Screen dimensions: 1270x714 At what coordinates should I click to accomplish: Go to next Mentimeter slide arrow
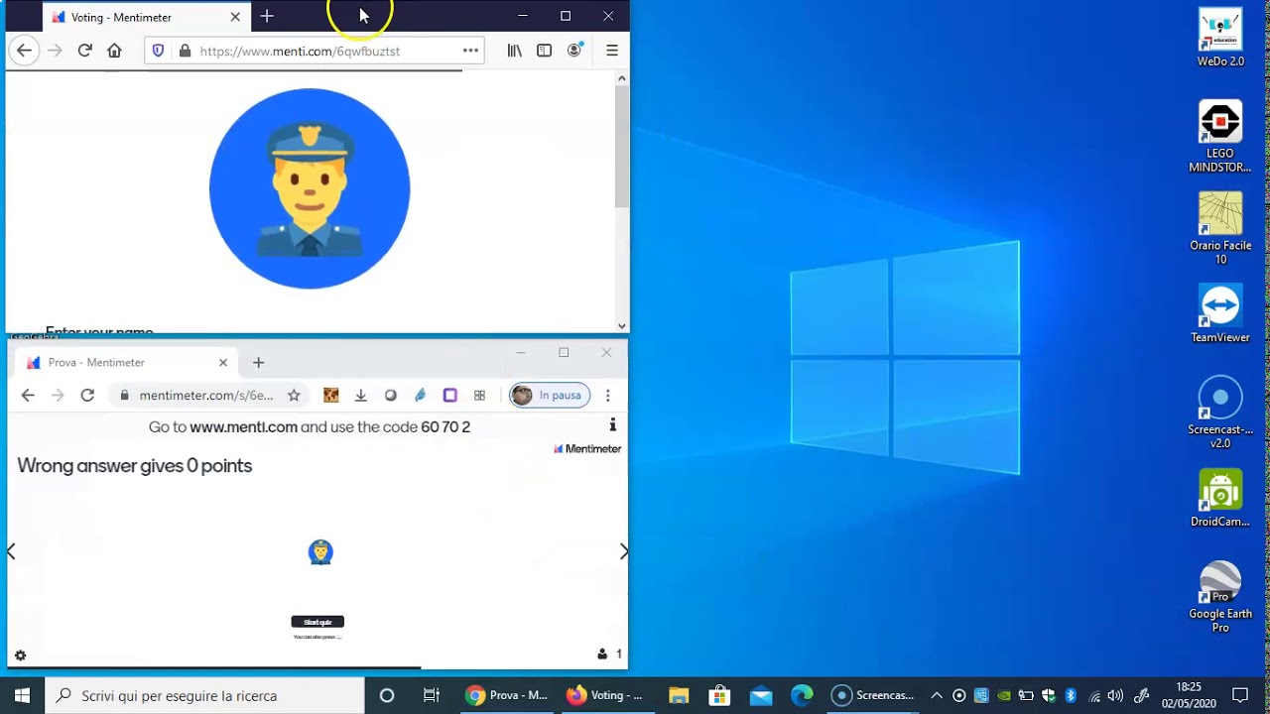(x=623, y=551)
